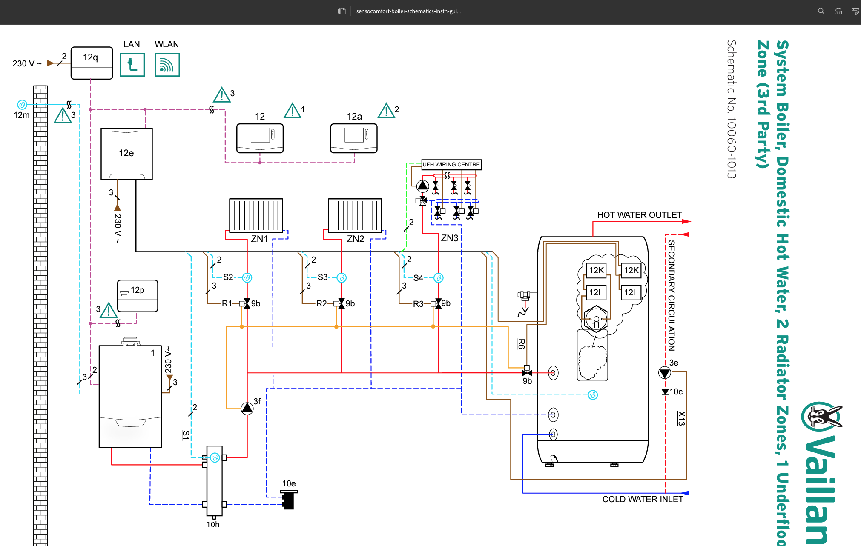Click the Read Aloud headphones icon
The width and height of the screenshot is (861, 546).
point(838,11)
